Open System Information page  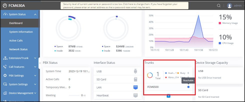(21, 32)
